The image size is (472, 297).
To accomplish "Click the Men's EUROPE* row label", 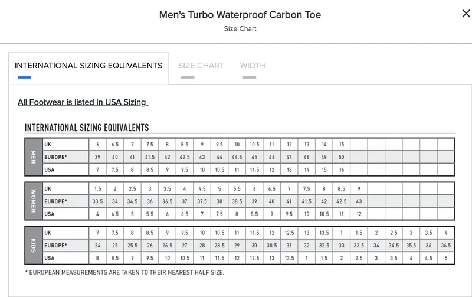I will tap(56, 157).
